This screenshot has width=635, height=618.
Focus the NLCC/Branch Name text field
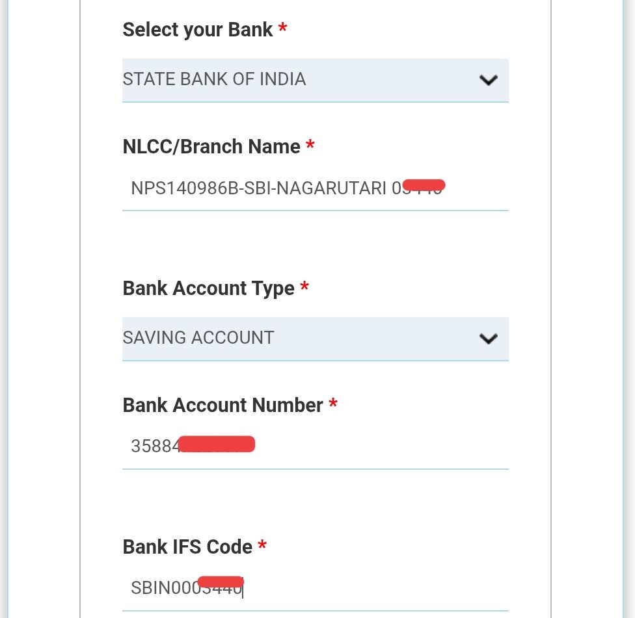coord(315,189)
